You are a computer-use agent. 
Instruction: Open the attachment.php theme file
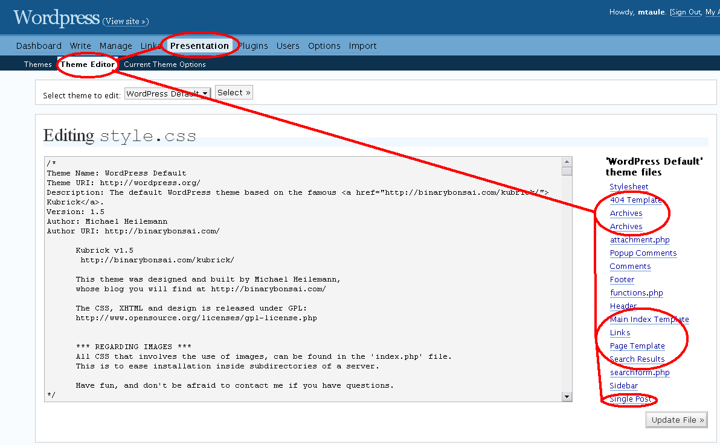click(640, 240)
